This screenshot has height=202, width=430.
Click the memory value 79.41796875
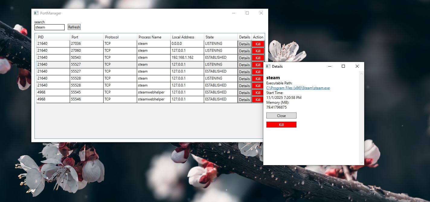pos(277,107)
